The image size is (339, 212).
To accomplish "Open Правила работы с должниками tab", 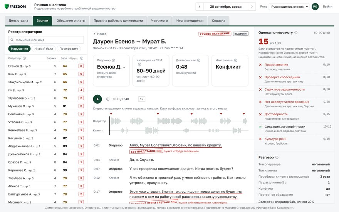I will (x=118, y=20).
